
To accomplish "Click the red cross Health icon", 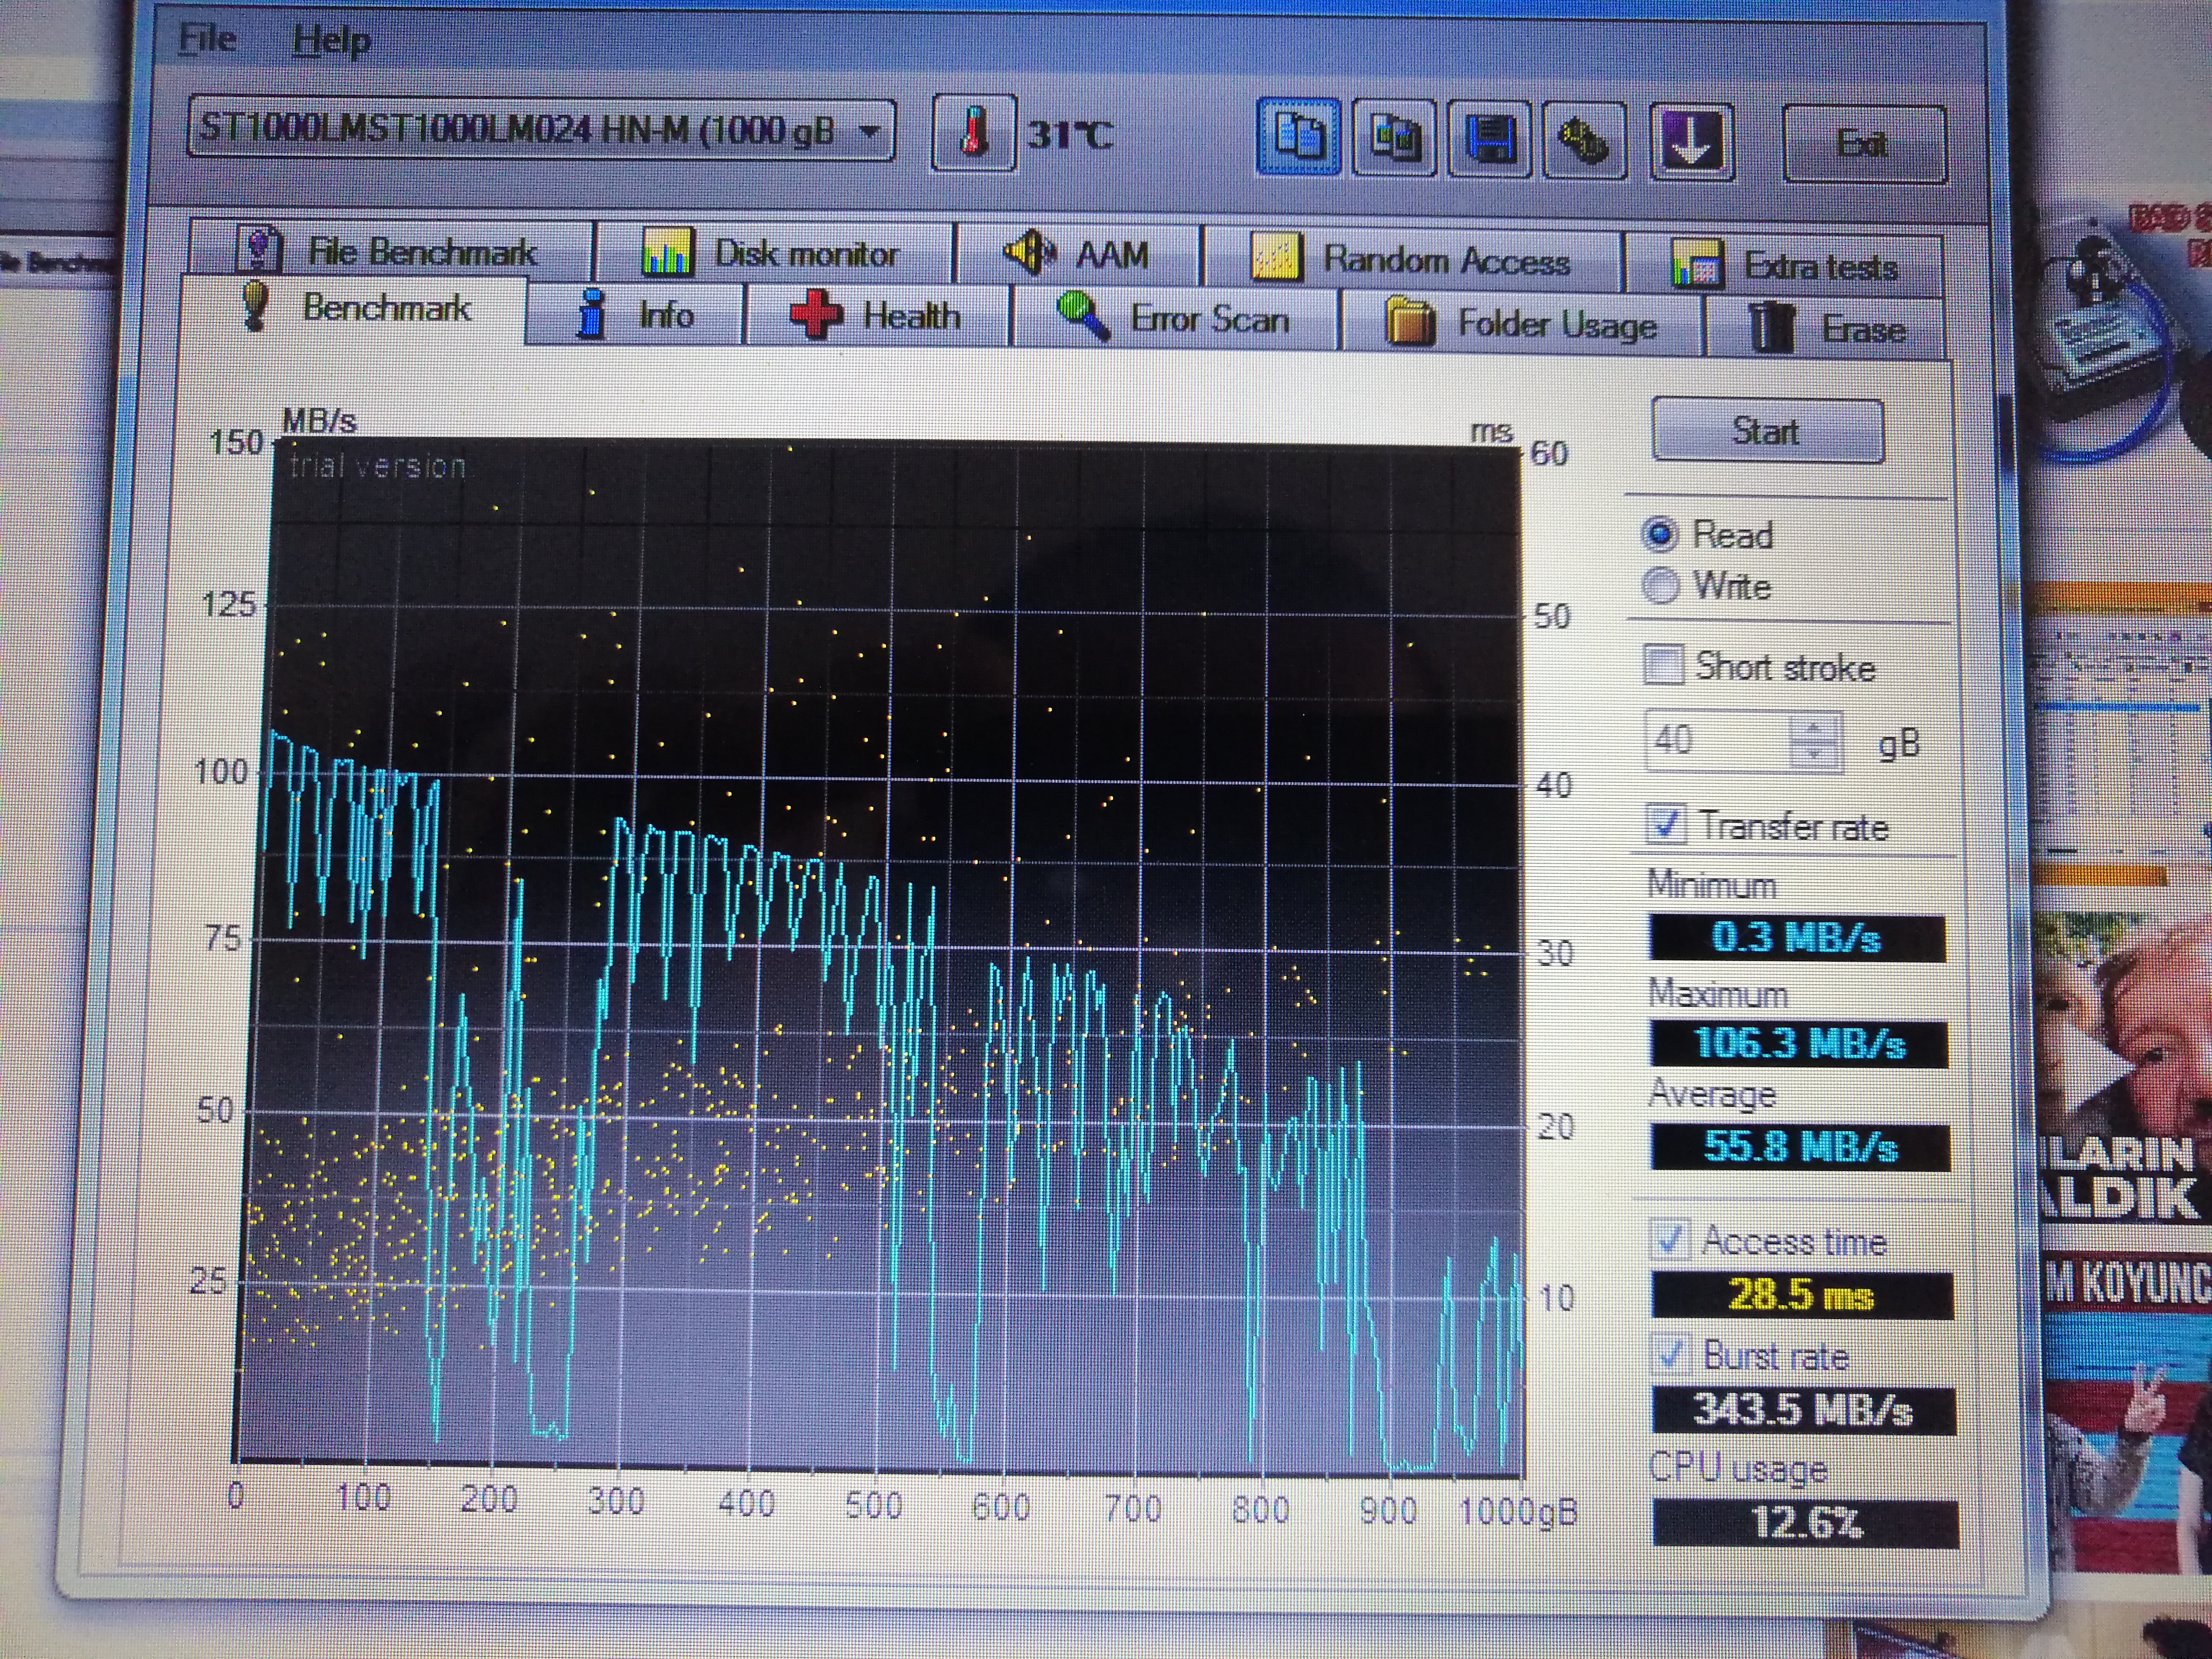I will point(816,314).
